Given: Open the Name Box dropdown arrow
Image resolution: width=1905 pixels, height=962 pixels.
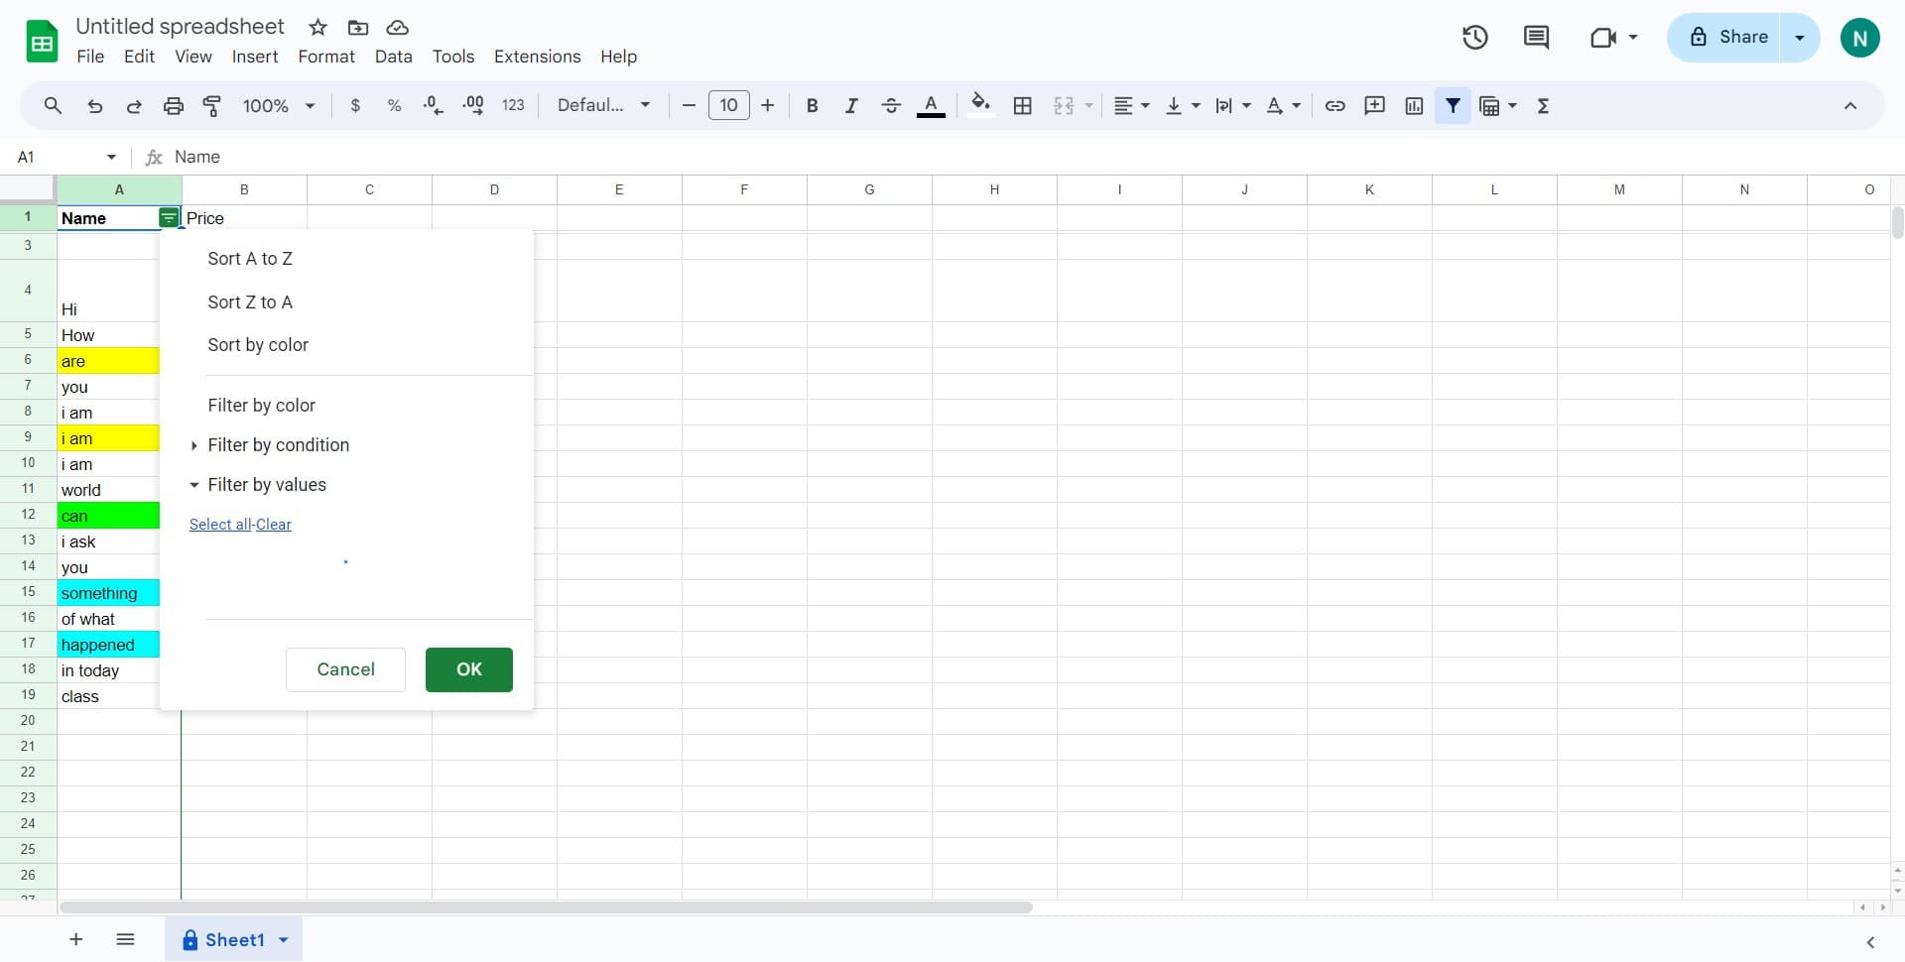Looking at the screenshot, I should tap(110, 157).
